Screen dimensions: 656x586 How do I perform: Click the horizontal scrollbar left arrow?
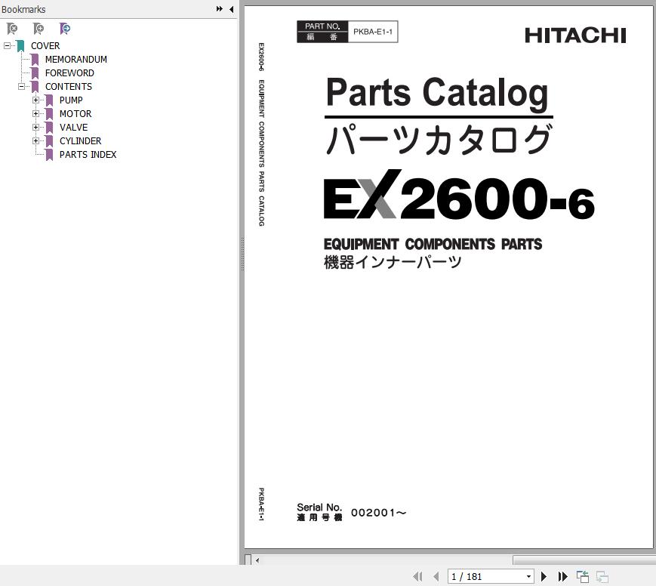click(x=257, y=560)
